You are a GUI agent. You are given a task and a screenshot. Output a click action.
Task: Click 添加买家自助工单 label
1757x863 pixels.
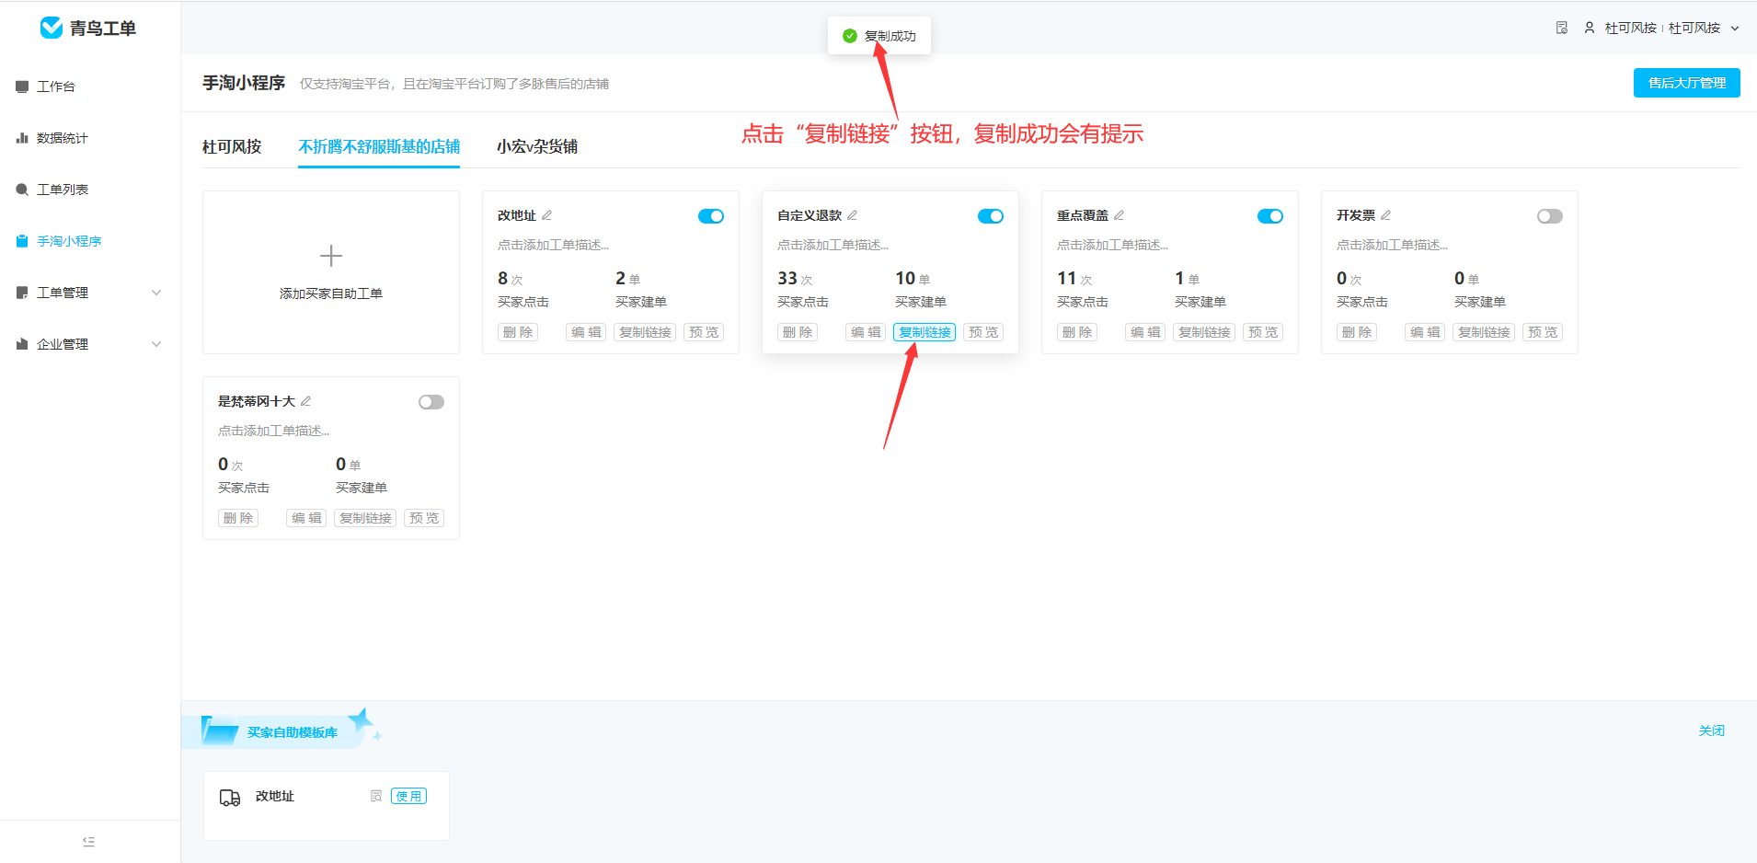coord(331,293)
